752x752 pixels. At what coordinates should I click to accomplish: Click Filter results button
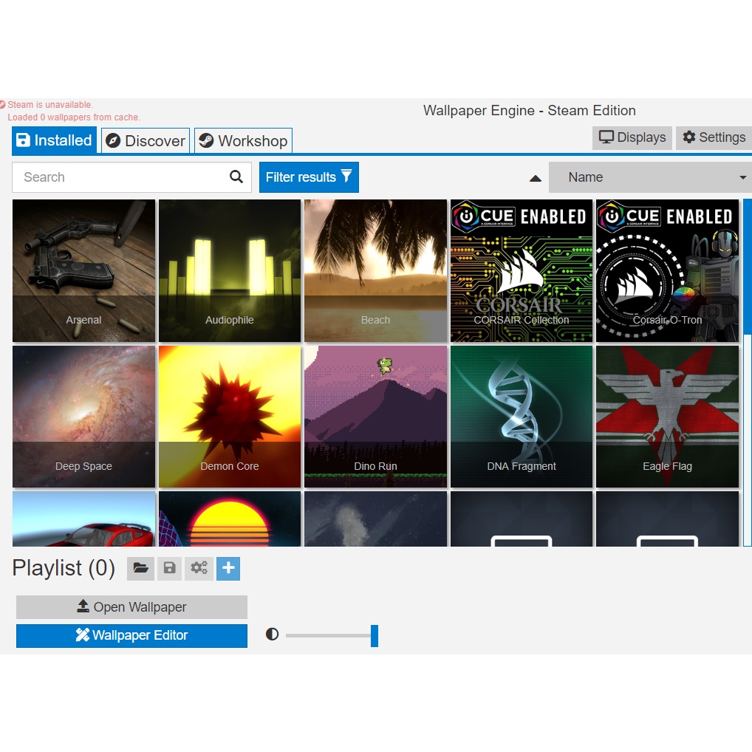coord(309,177)
